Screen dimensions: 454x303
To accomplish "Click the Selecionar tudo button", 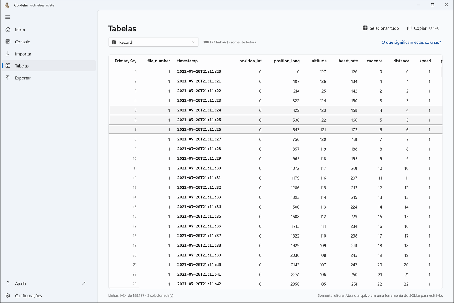I will click(x=381, y=28).
